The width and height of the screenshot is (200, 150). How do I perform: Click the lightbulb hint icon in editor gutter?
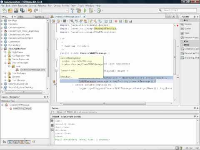click(x=54, y=81)
